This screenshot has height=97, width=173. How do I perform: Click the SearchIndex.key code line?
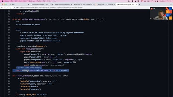50,62
